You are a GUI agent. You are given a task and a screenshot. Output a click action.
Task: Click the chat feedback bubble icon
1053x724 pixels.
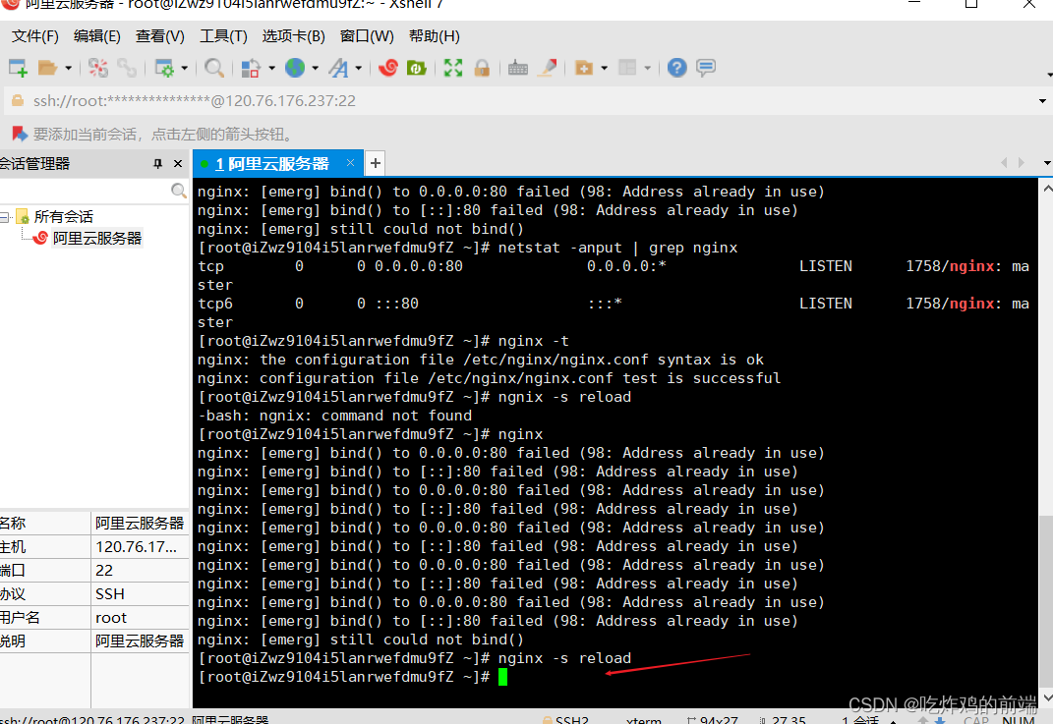point(706,68)
